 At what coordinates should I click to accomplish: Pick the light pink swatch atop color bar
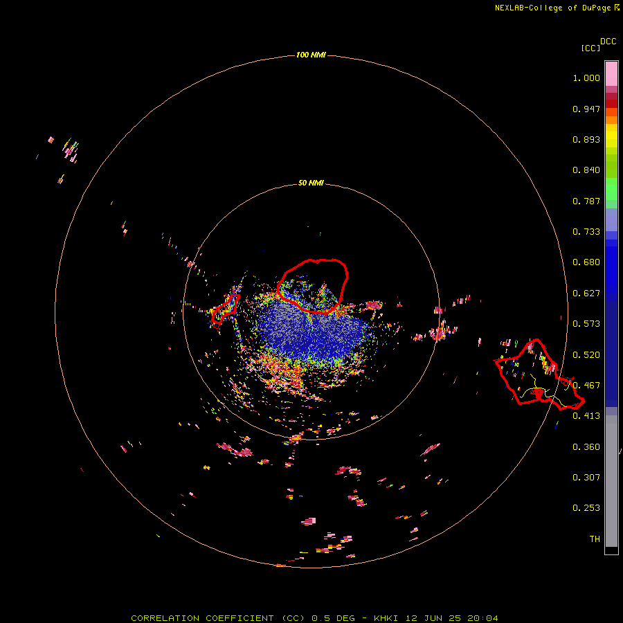point(611,74)
